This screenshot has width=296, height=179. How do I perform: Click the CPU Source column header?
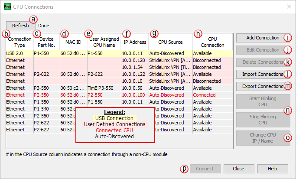pos(170,42)
